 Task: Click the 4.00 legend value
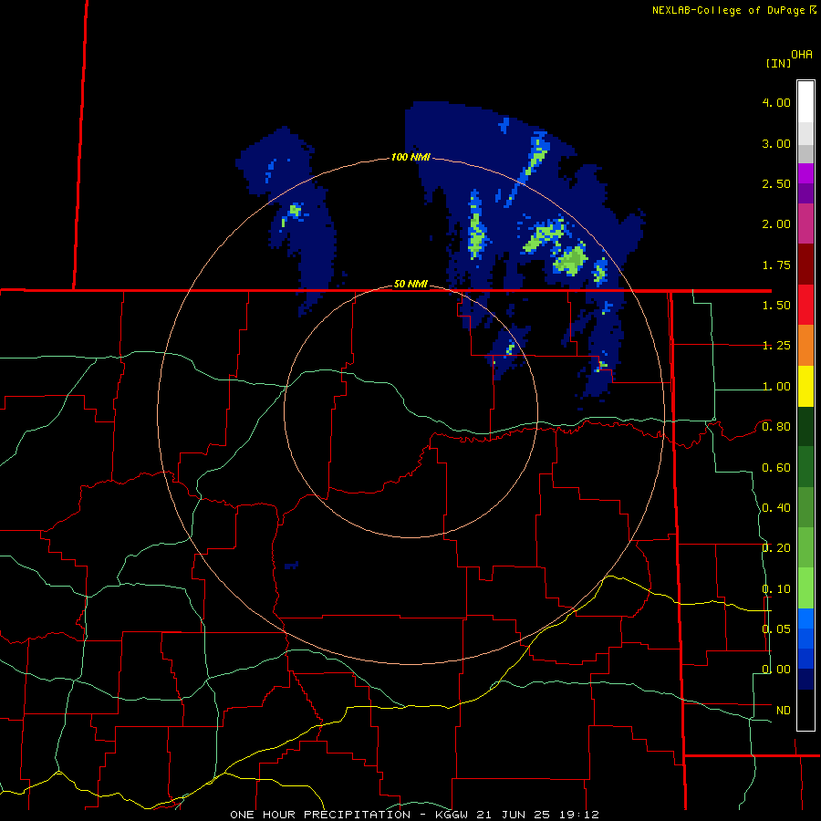tap(776, 102)
